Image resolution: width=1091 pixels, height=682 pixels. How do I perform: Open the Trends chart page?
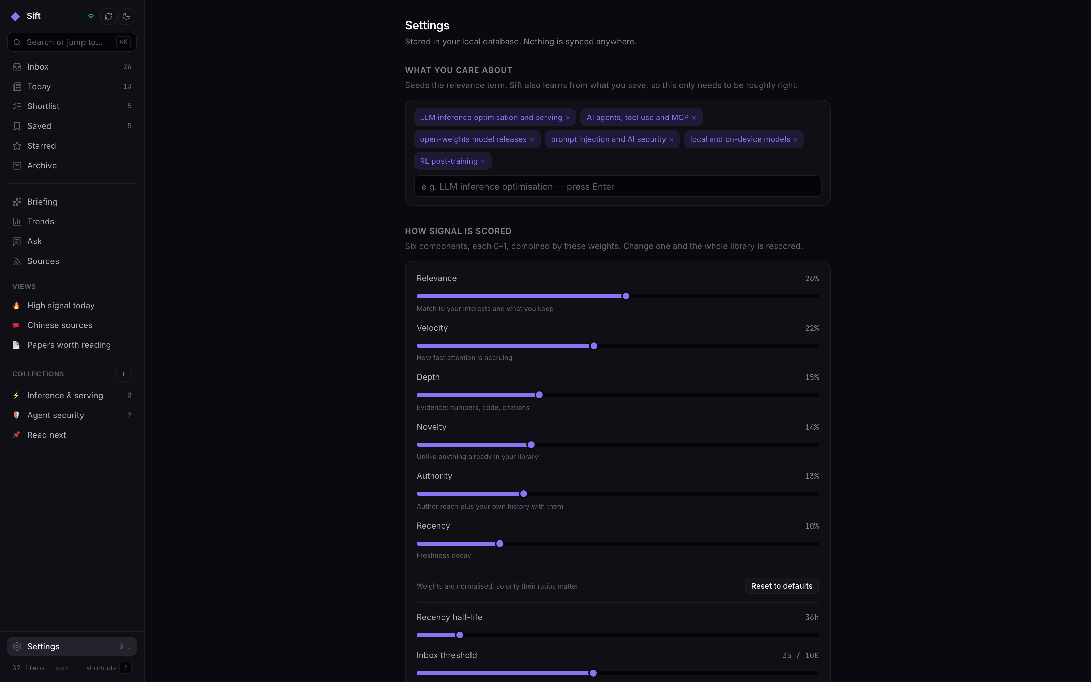72,222
